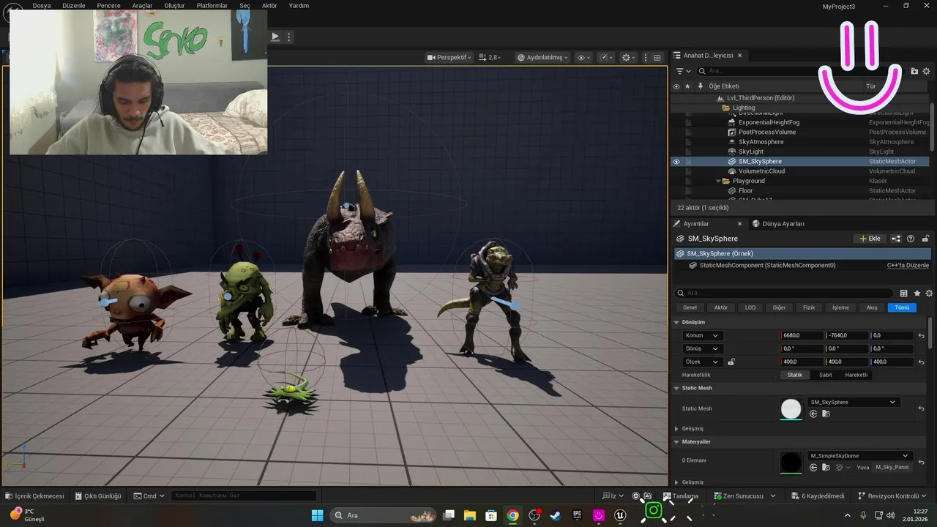Open the Blueprint/Add Script button beside Ekle
937x527 pixels.
(x=897, y=239)
